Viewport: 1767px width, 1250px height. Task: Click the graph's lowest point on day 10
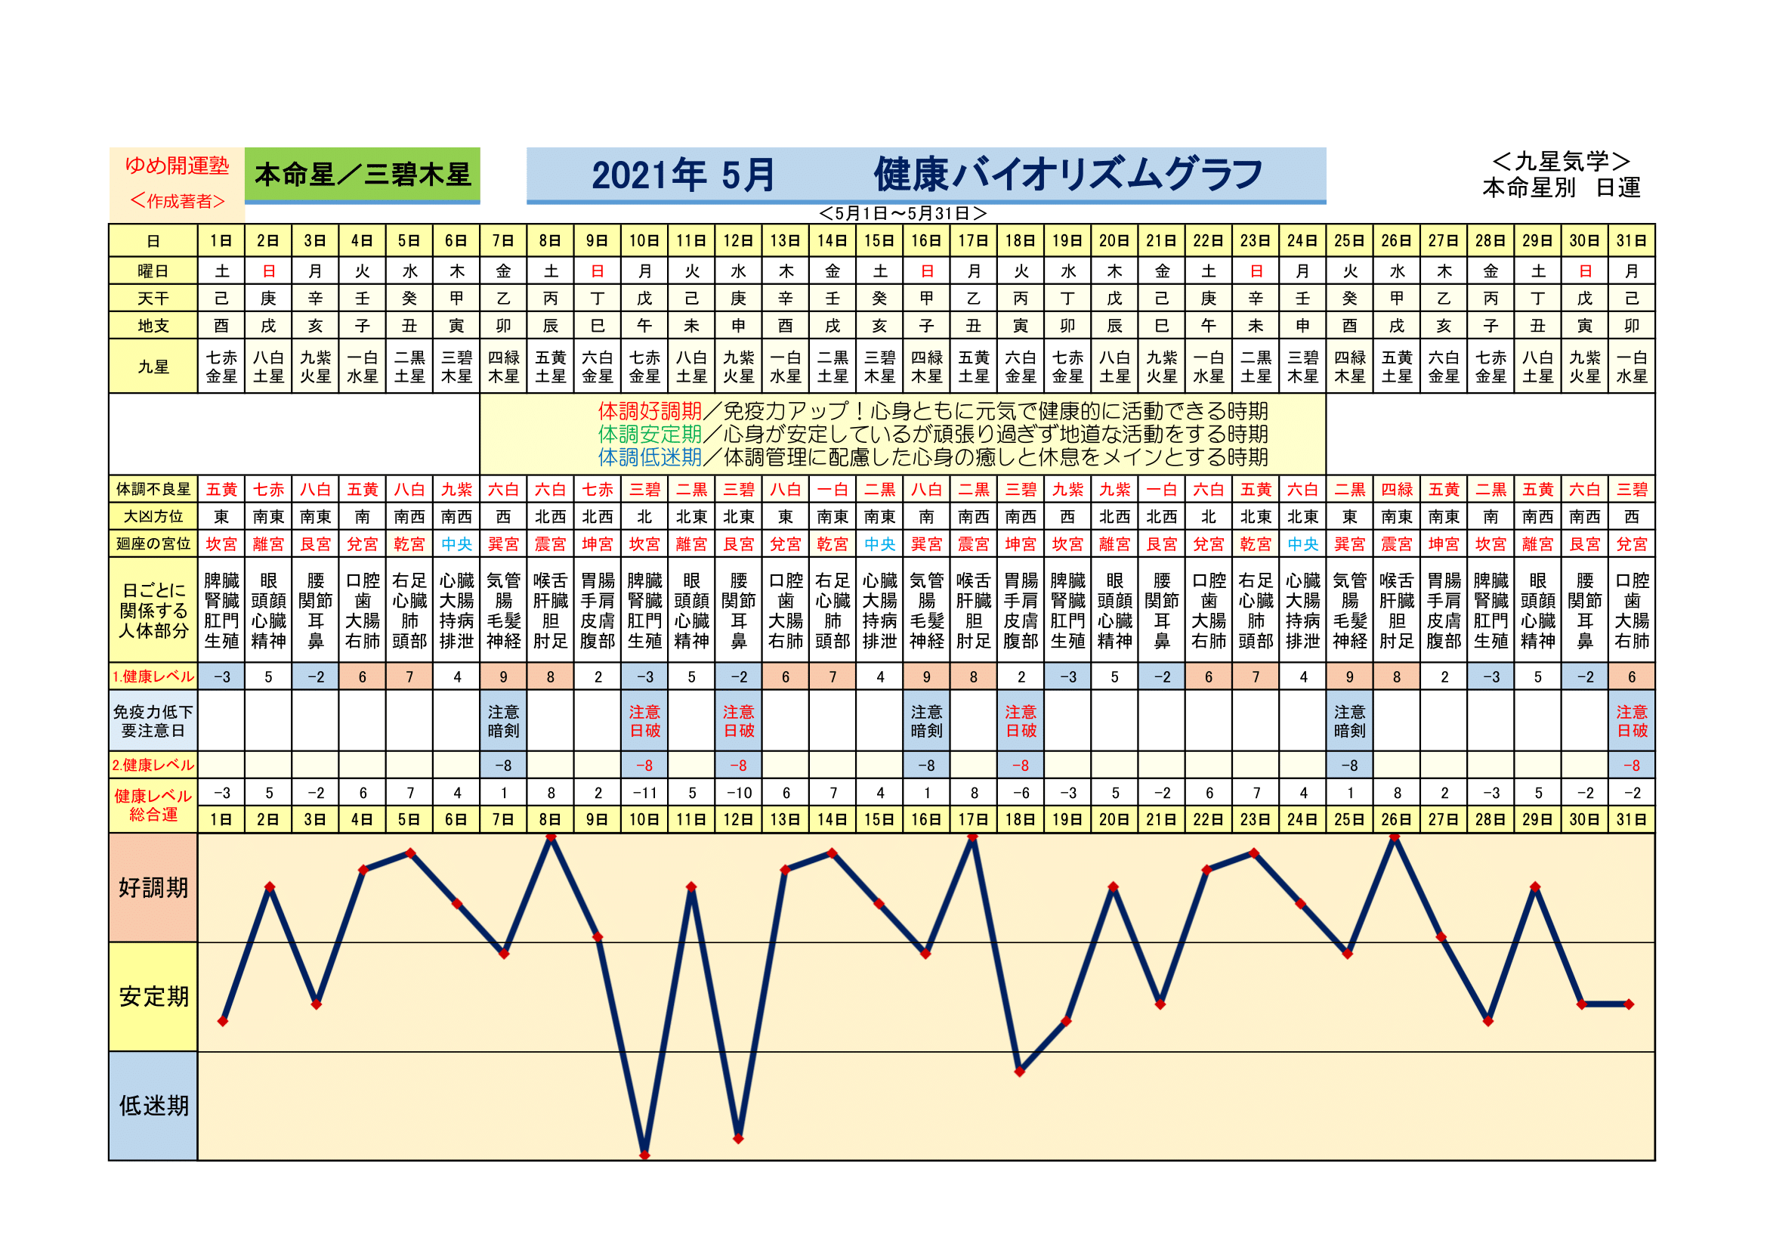[644, 1155]
